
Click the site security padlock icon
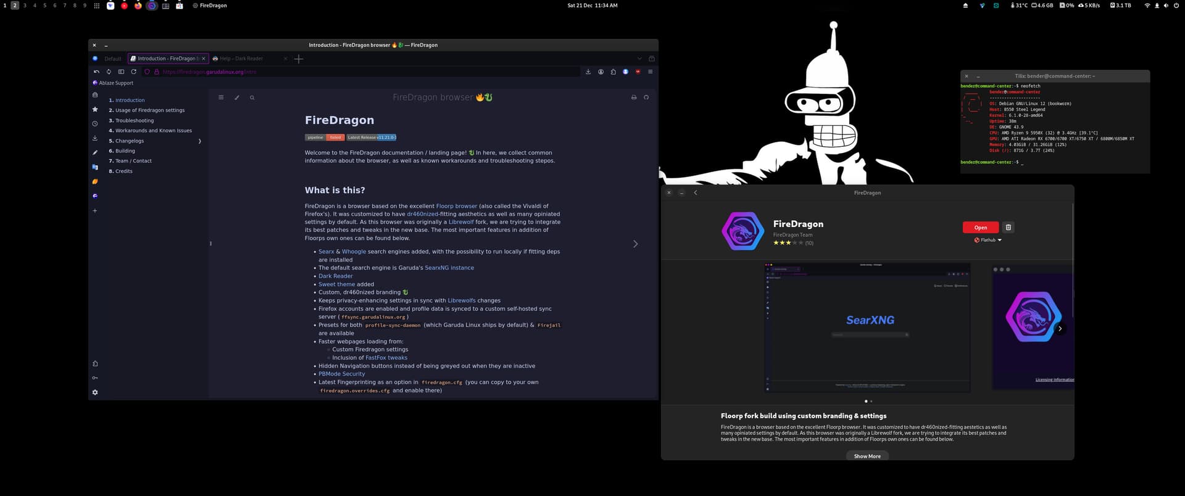pyautogui.click(x=157, y=72)
